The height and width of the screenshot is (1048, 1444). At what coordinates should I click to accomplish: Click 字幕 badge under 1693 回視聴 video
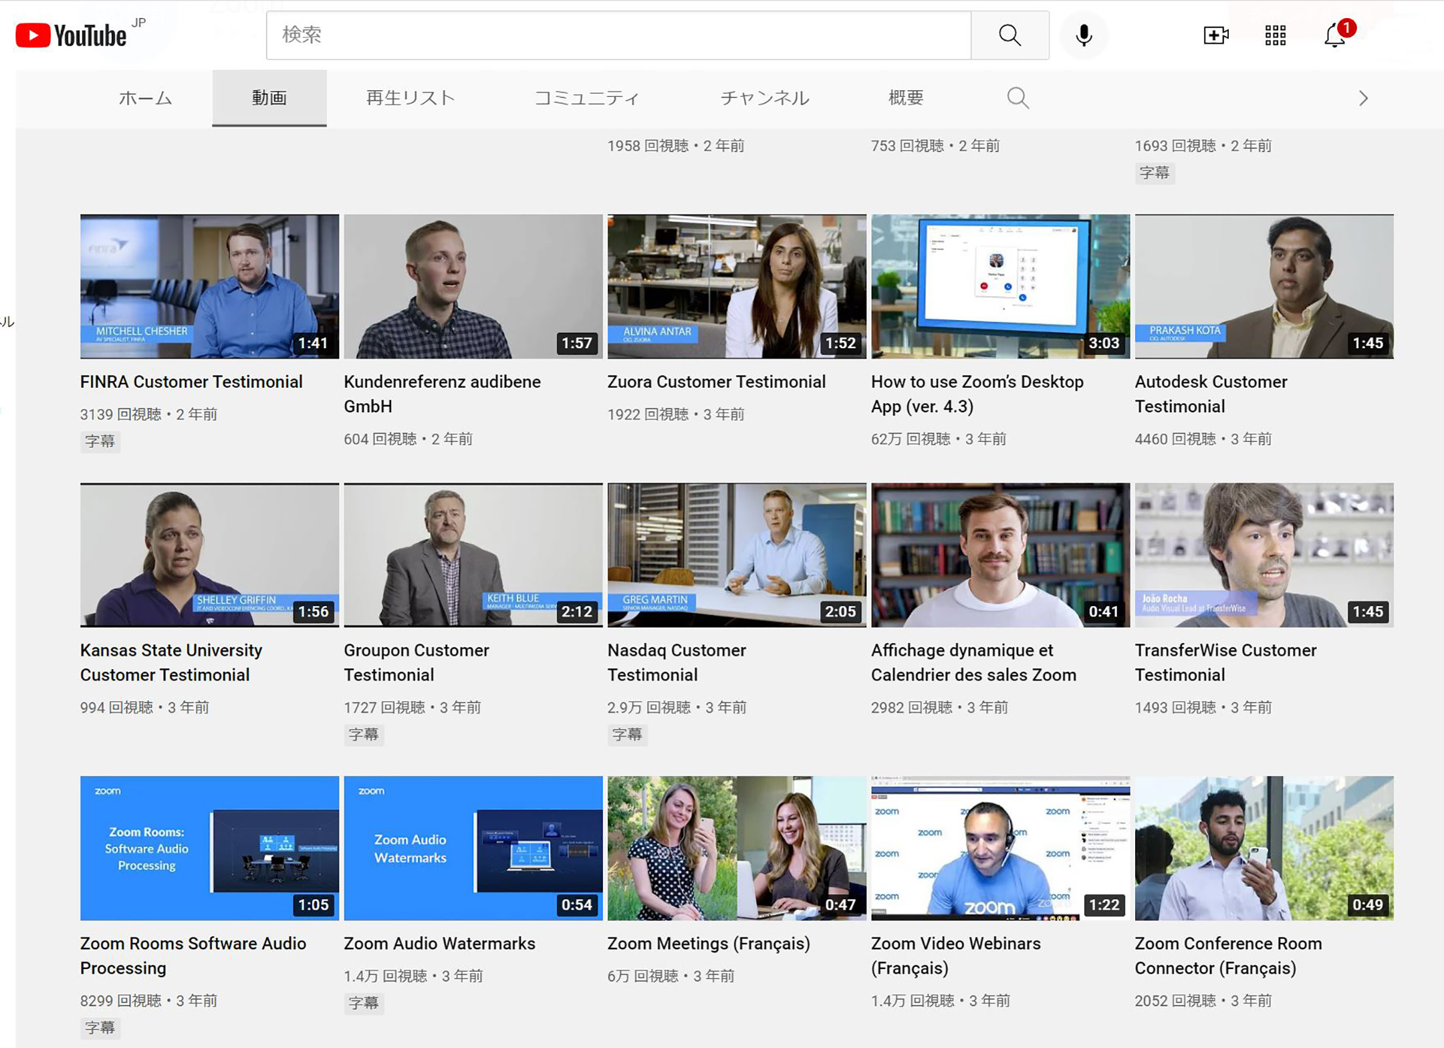click(1155, 173)
